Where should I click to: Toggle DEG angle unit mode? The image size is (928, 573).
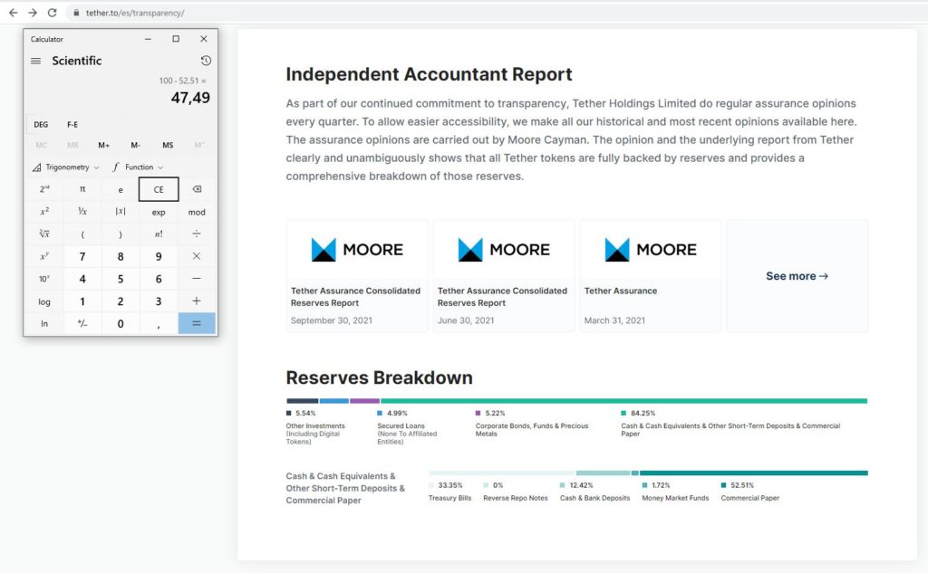[x=41, y=124]
